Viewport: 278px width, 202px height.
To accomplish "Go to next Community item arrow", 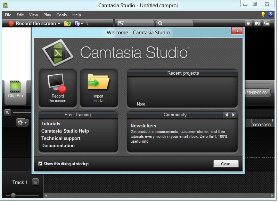I will [x=234, y=115].
